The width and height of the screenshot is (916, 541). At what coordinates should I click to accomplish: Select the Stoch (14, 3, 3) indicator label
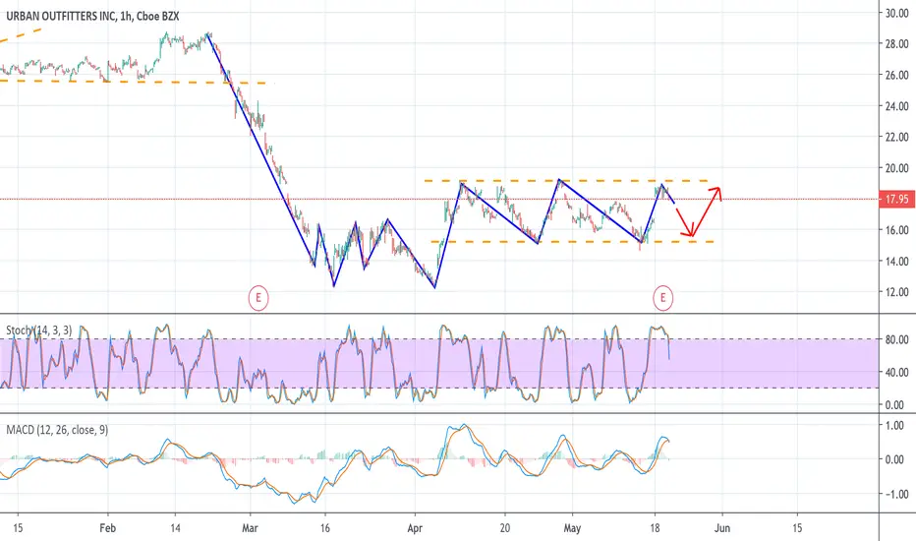[x=39, y=331]
